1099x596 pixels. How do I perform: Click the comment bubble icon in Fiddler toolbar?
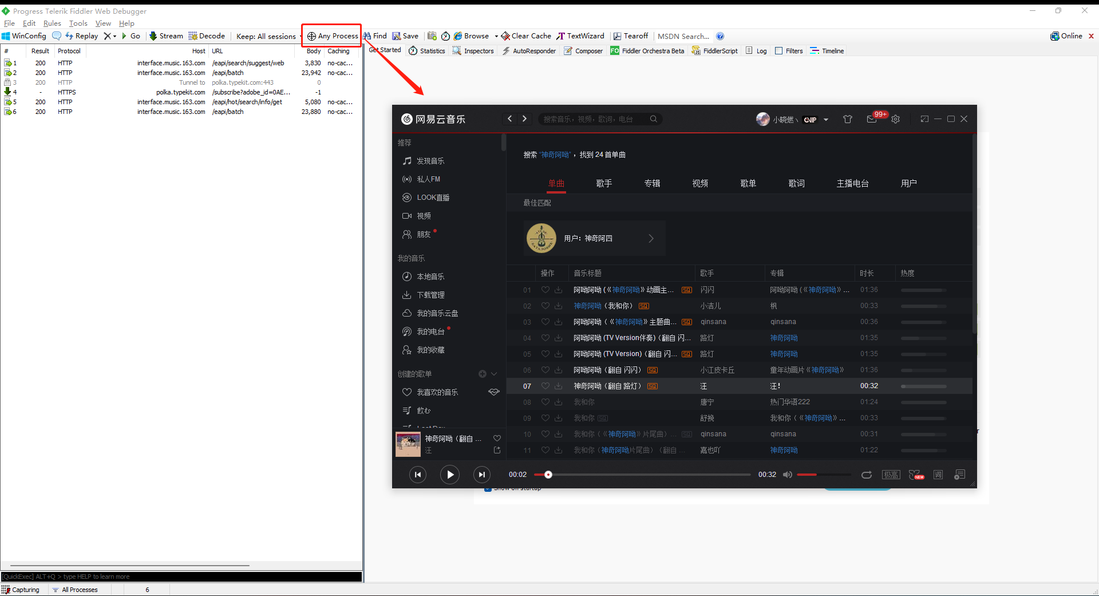(x=57, y=36)
